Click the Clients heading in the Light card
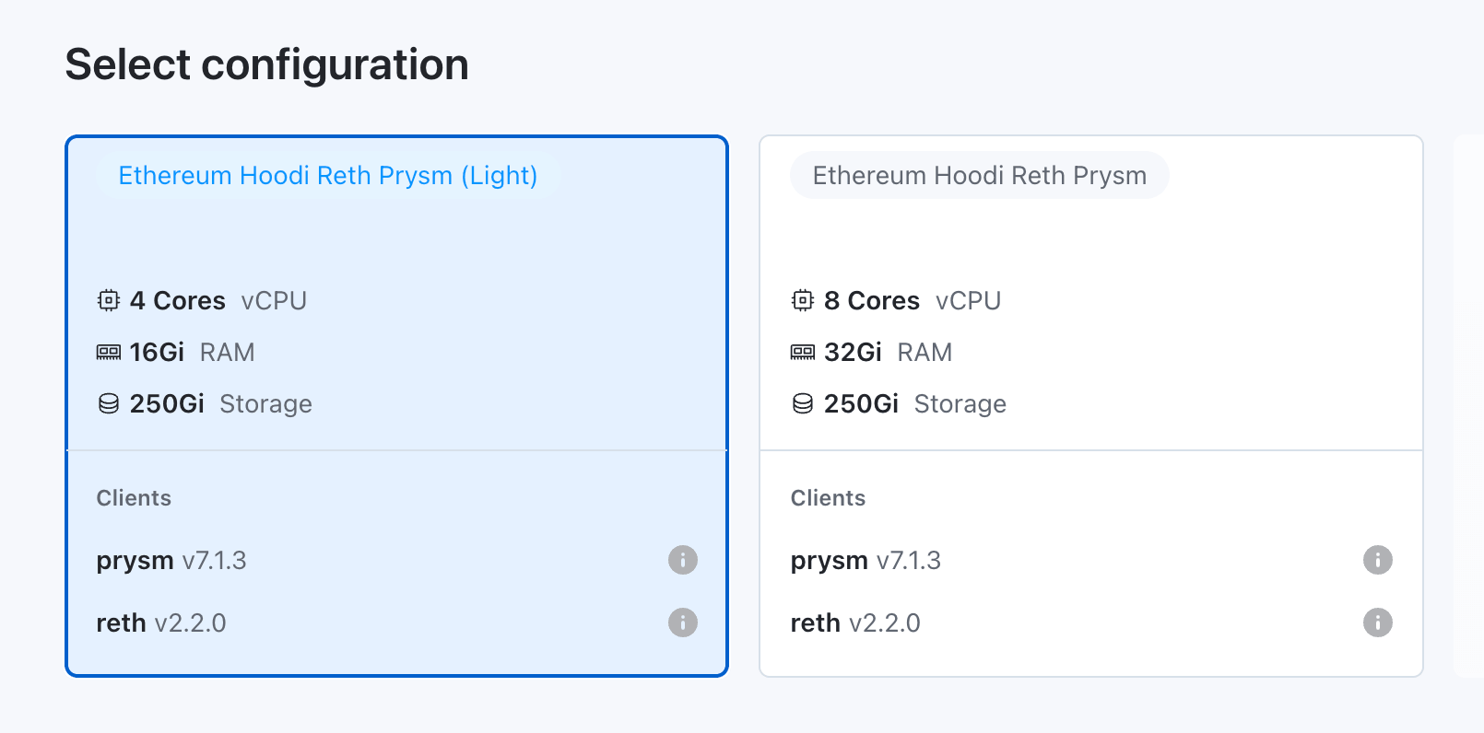 pos(134,498)
